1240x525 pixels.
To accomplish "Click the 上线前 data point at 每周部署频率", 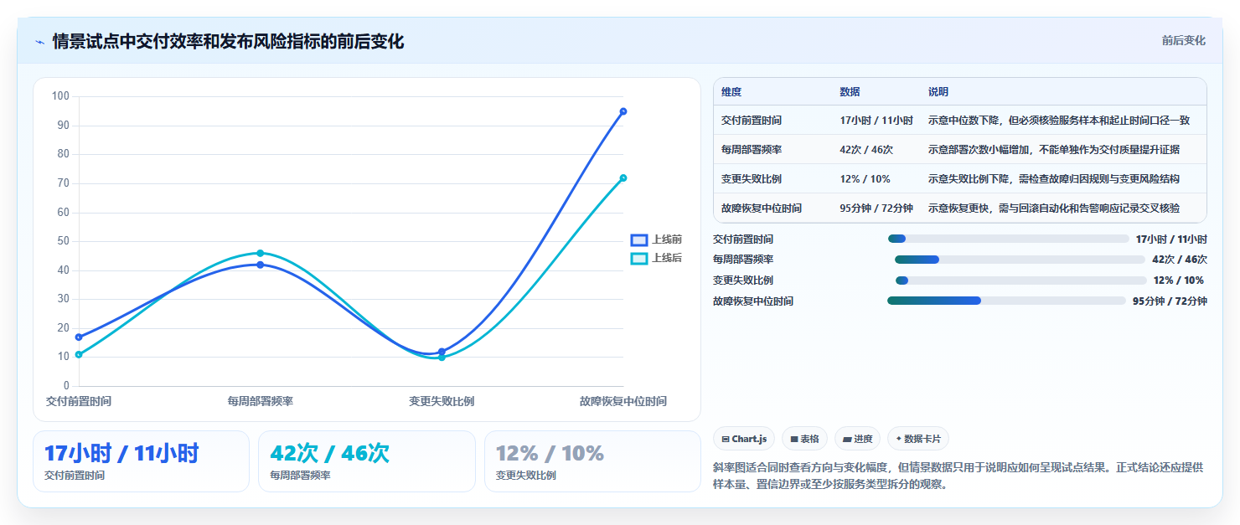I will [x=260, y=265].
